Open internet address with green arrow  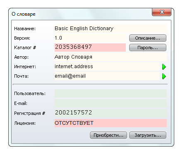tap(164, 67)
